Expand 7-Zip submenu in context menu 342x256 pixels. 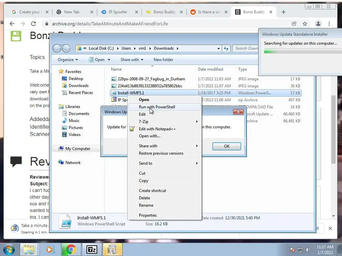(x=197, y=121)
